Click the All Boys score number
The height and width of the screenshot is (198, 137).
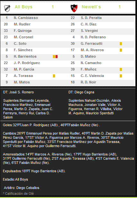coord(53,7)
